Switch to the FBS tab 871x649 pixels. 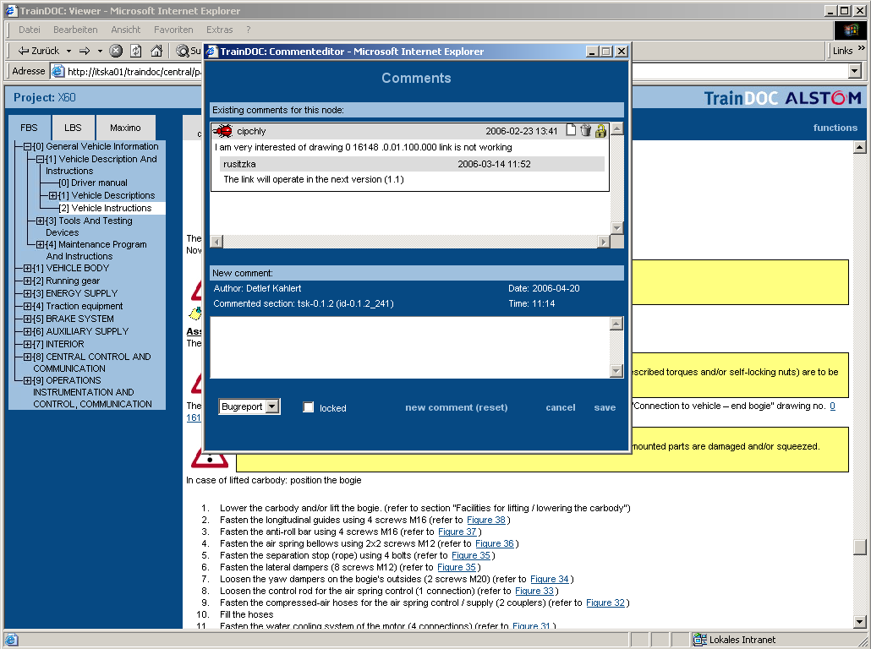[29, 128]
